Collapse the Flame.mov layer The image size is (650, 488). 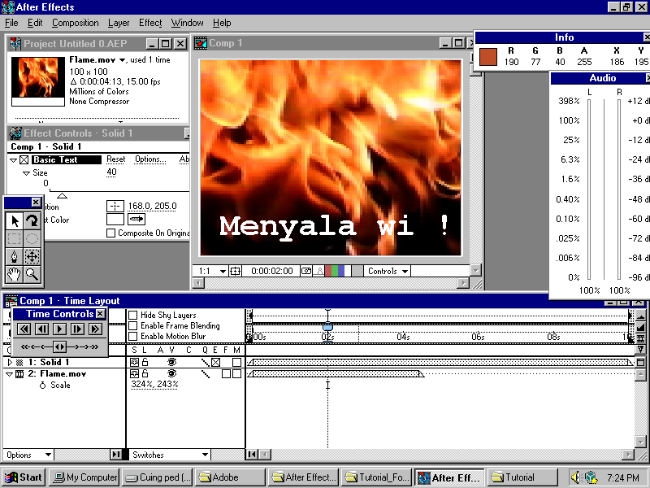point(9,374)
